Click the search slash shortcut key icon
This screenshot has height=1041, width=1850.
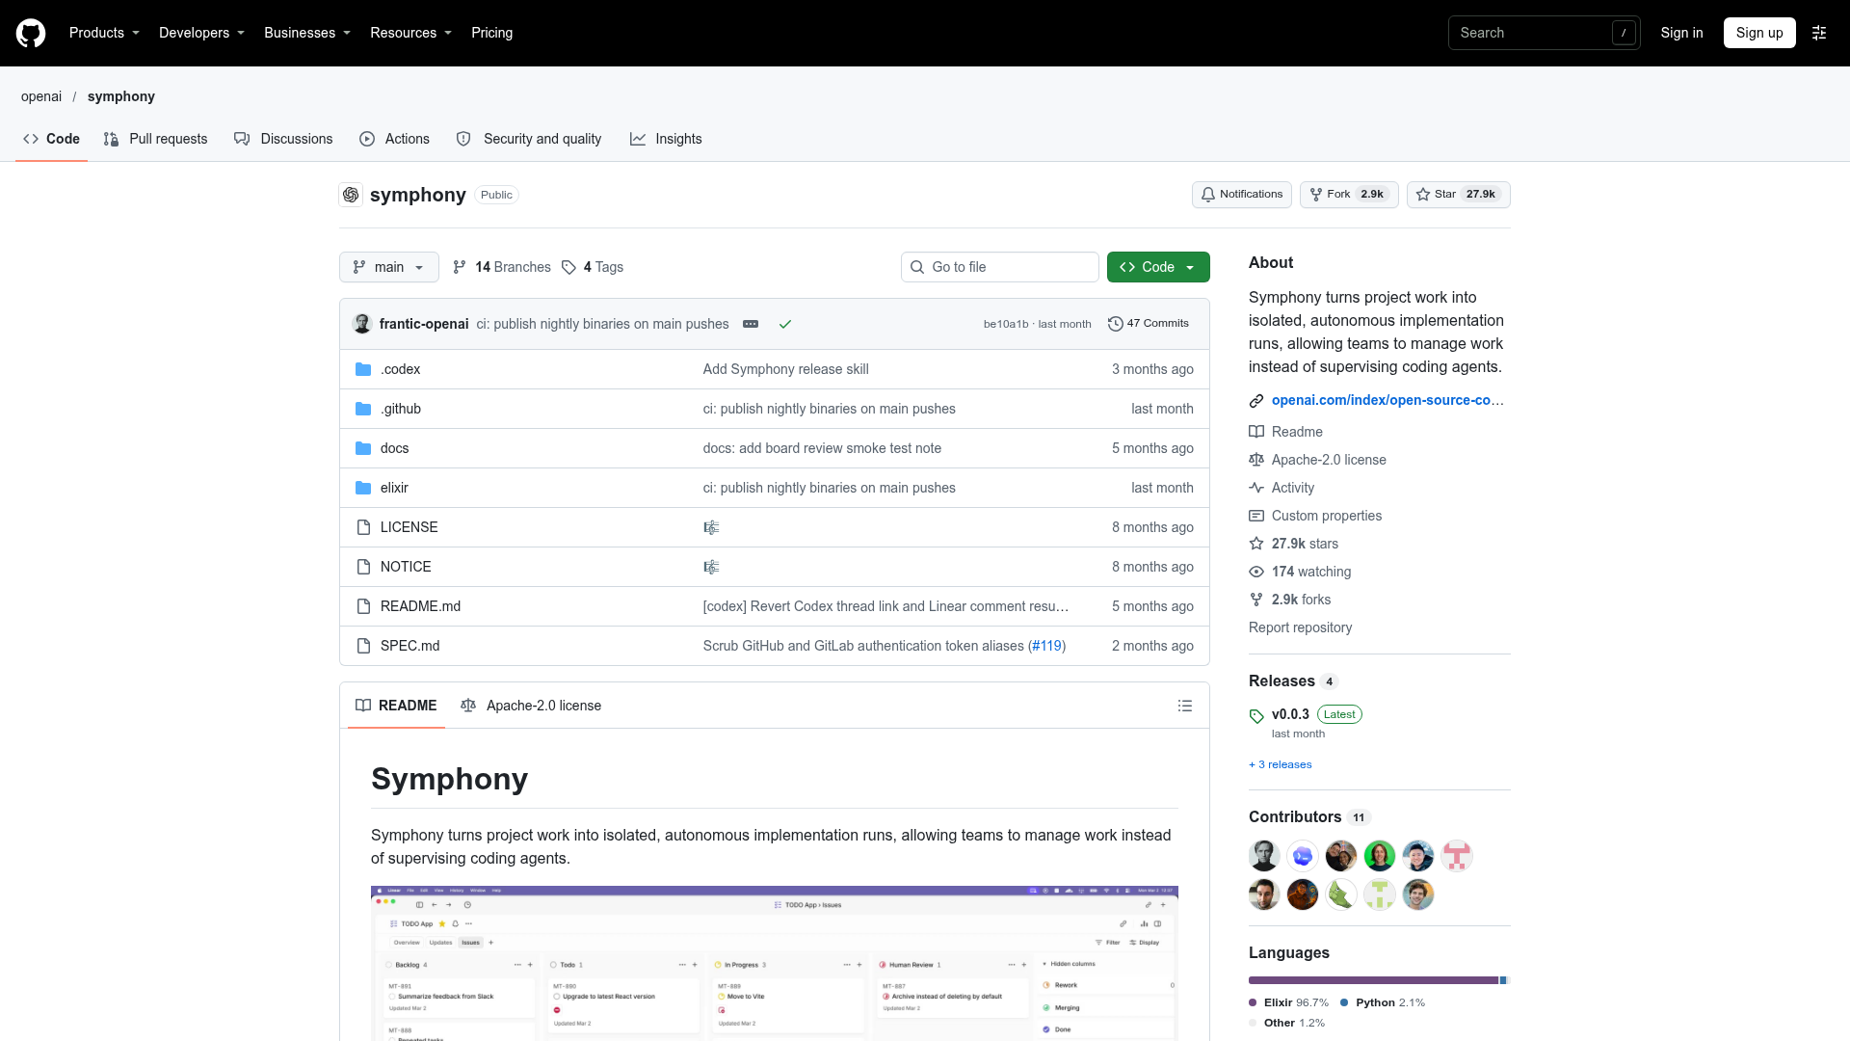[1624, 33]
